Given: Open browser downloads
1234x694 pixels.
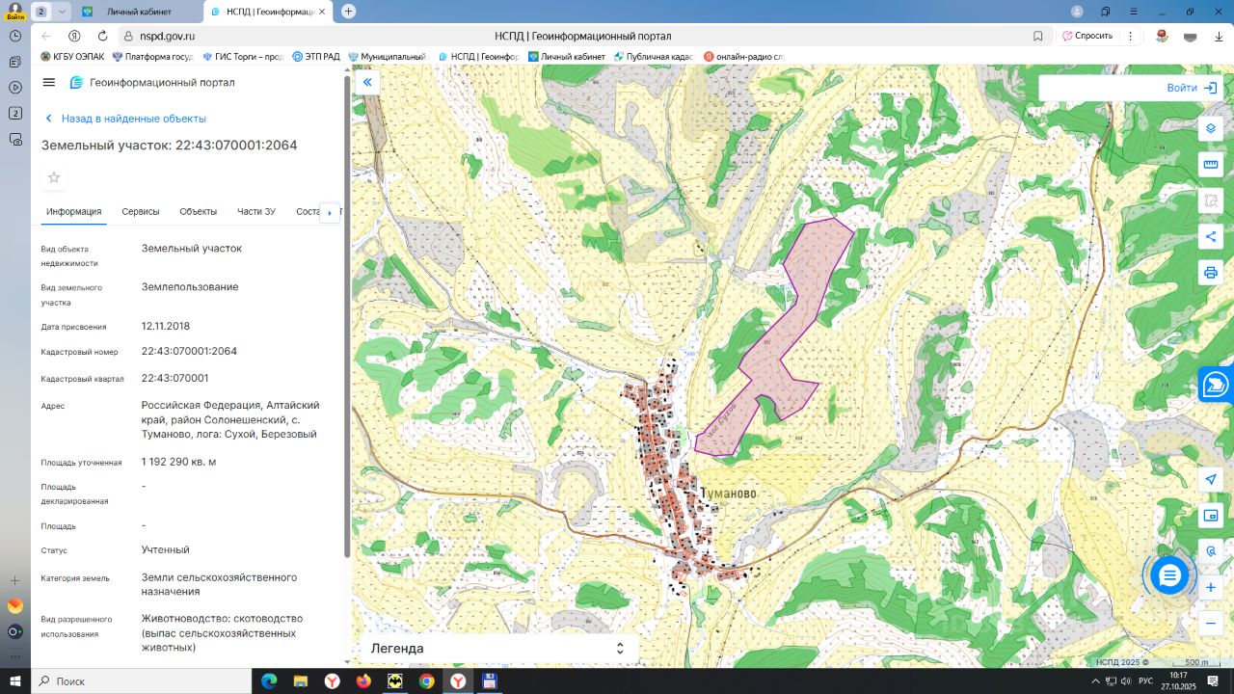Looking at the screenshot, I should (x=1219, y=36).
